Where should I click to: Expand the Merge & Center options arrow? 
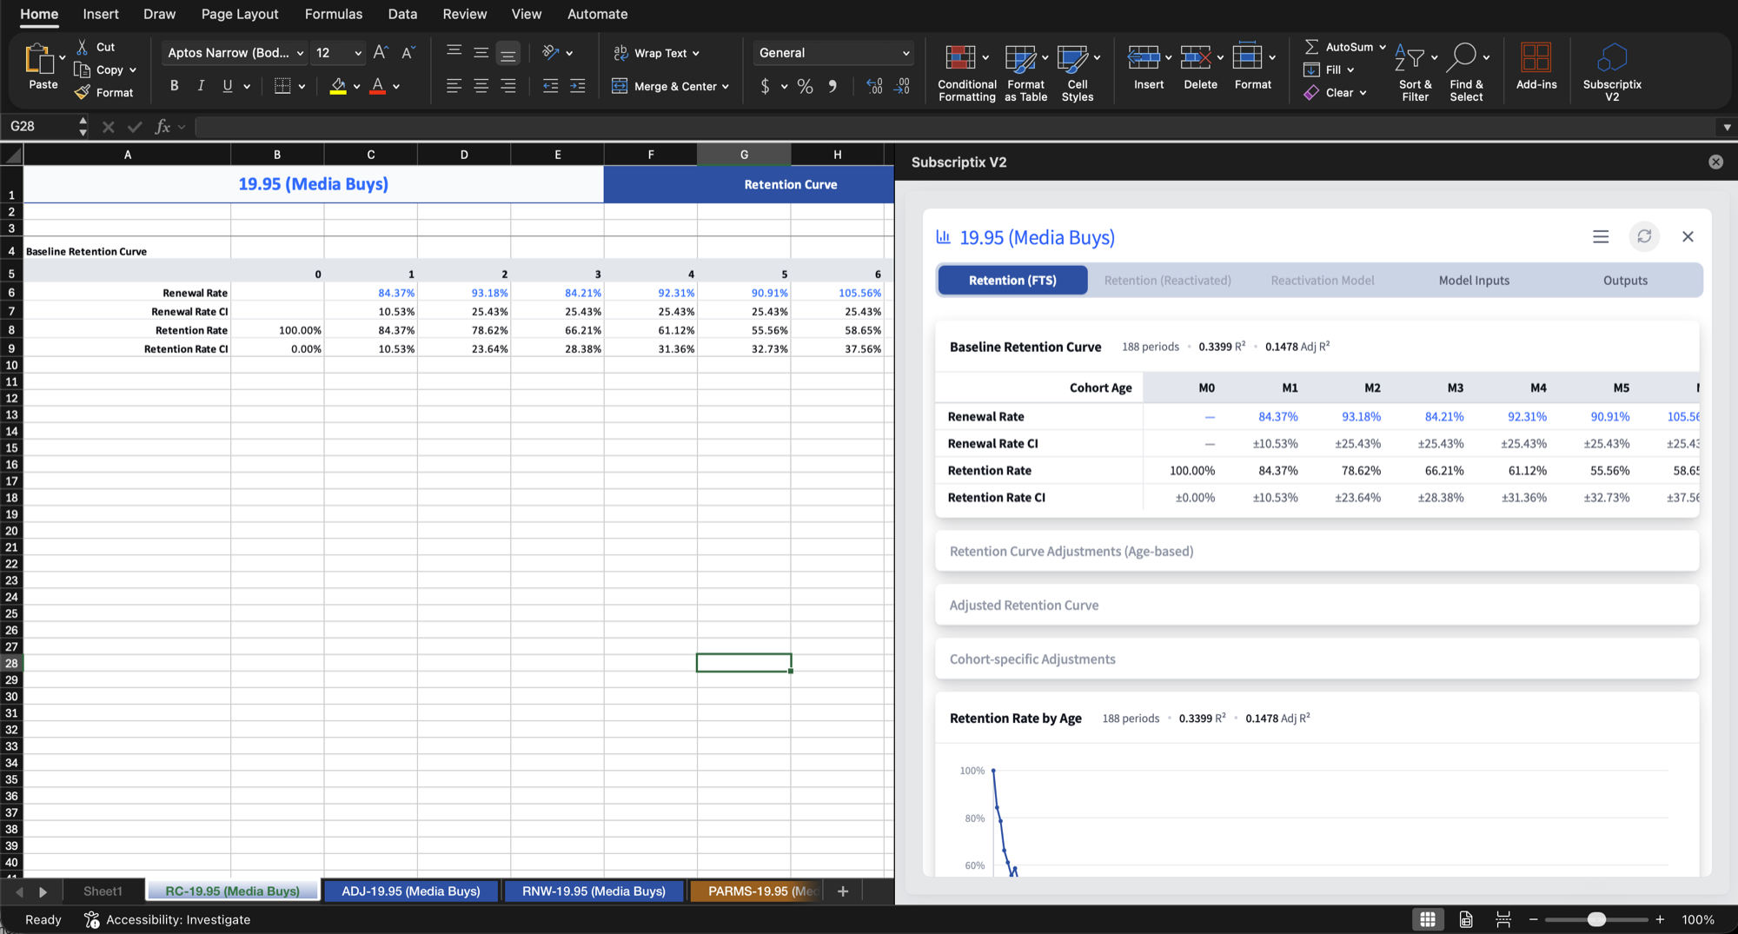pyautogui.click(x=726, y=87)
